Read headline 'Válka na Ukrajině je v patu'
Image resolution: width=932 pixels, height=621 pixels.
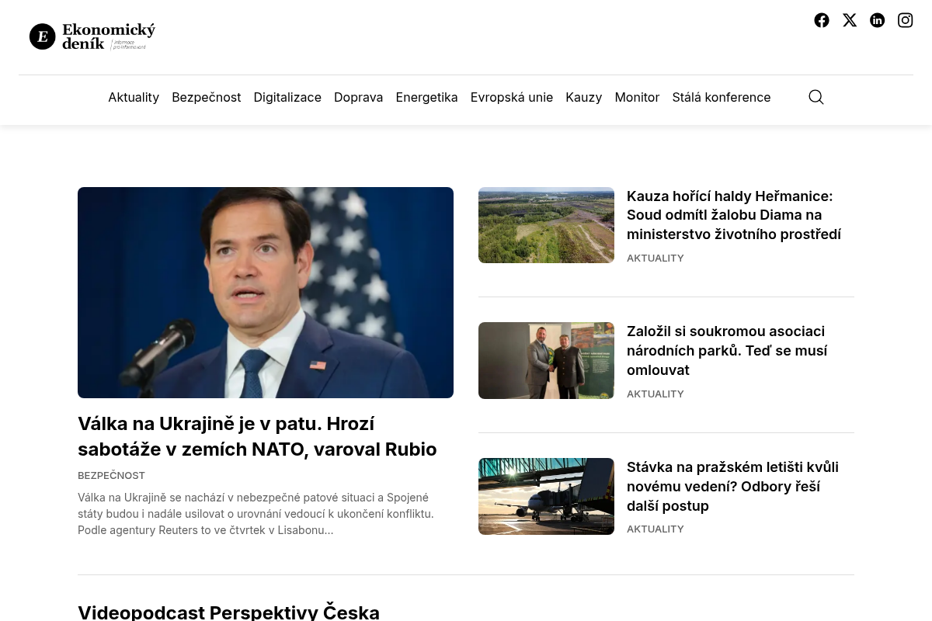257,436
